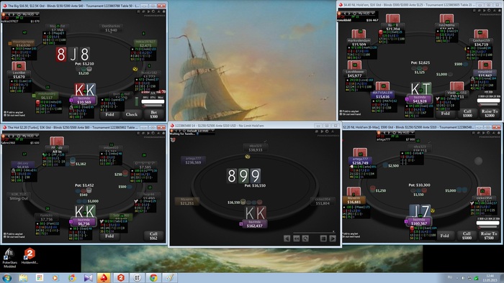
Task: Click orange HUD icon in $4.40 table
Action: [340, 13]
